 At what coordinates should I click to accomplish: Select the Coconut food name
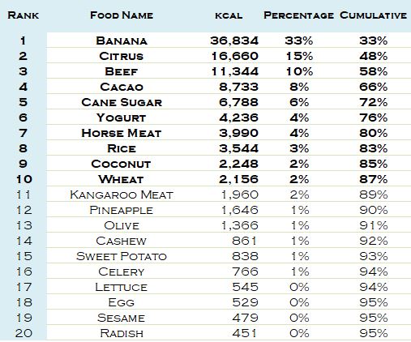pyautogui.click(x=121, y=164)
